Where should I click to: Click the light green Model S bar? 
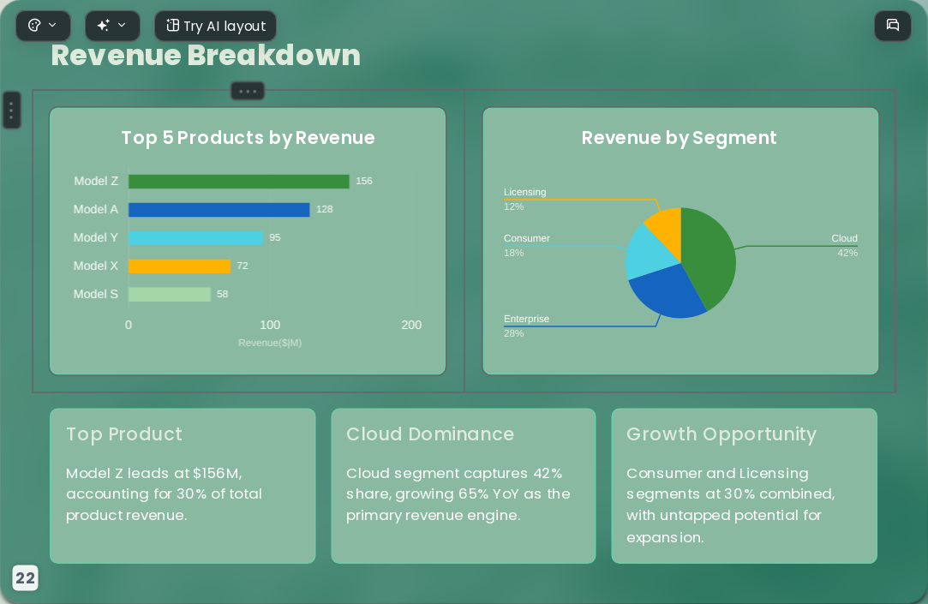point(170,294)
